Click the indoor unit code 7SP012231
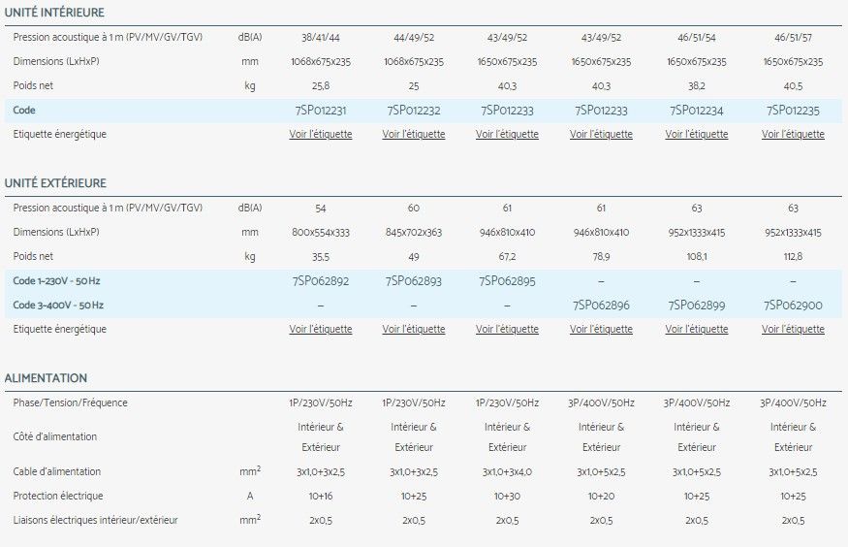The height and width of the screenshot is (547, 848). [x=320, y=111]
